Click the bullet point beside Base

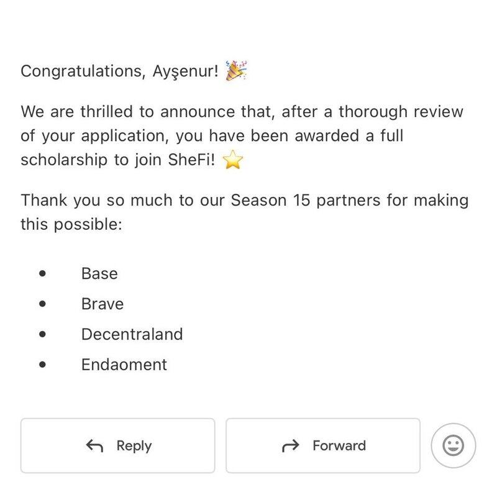(42, 273)
